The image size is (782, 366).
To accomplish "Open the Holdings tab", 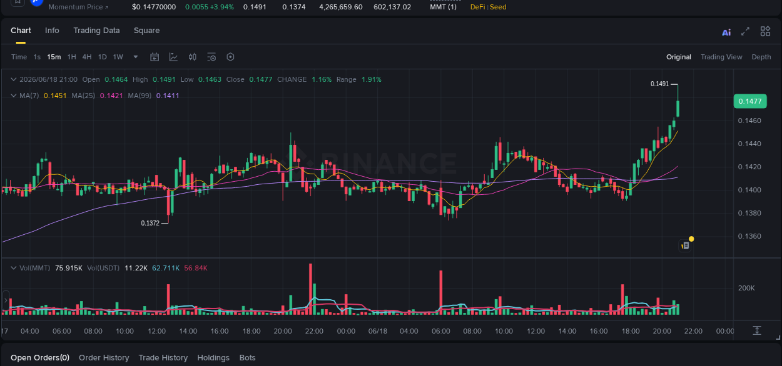I will 213,358.
